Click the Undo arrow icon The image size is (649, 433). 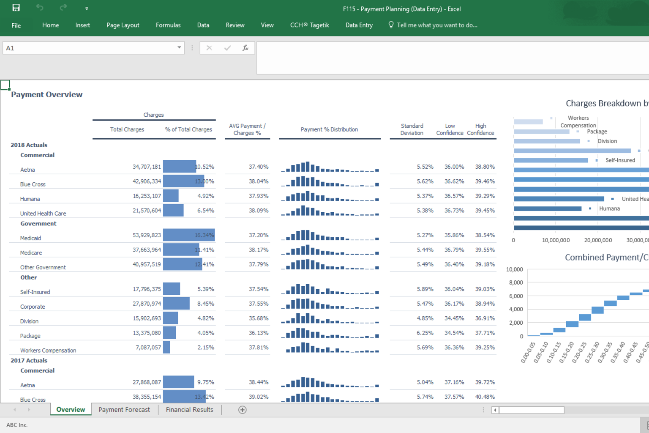coord(40,8)
